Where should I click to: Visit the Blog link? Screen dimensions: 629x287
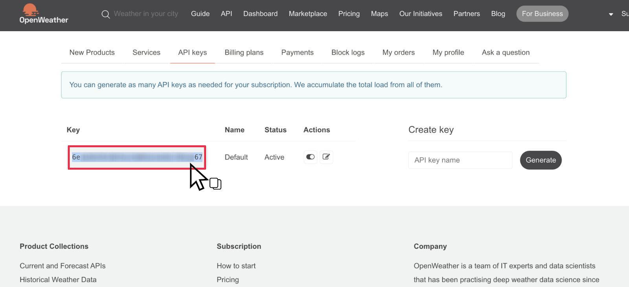[498, 14]
